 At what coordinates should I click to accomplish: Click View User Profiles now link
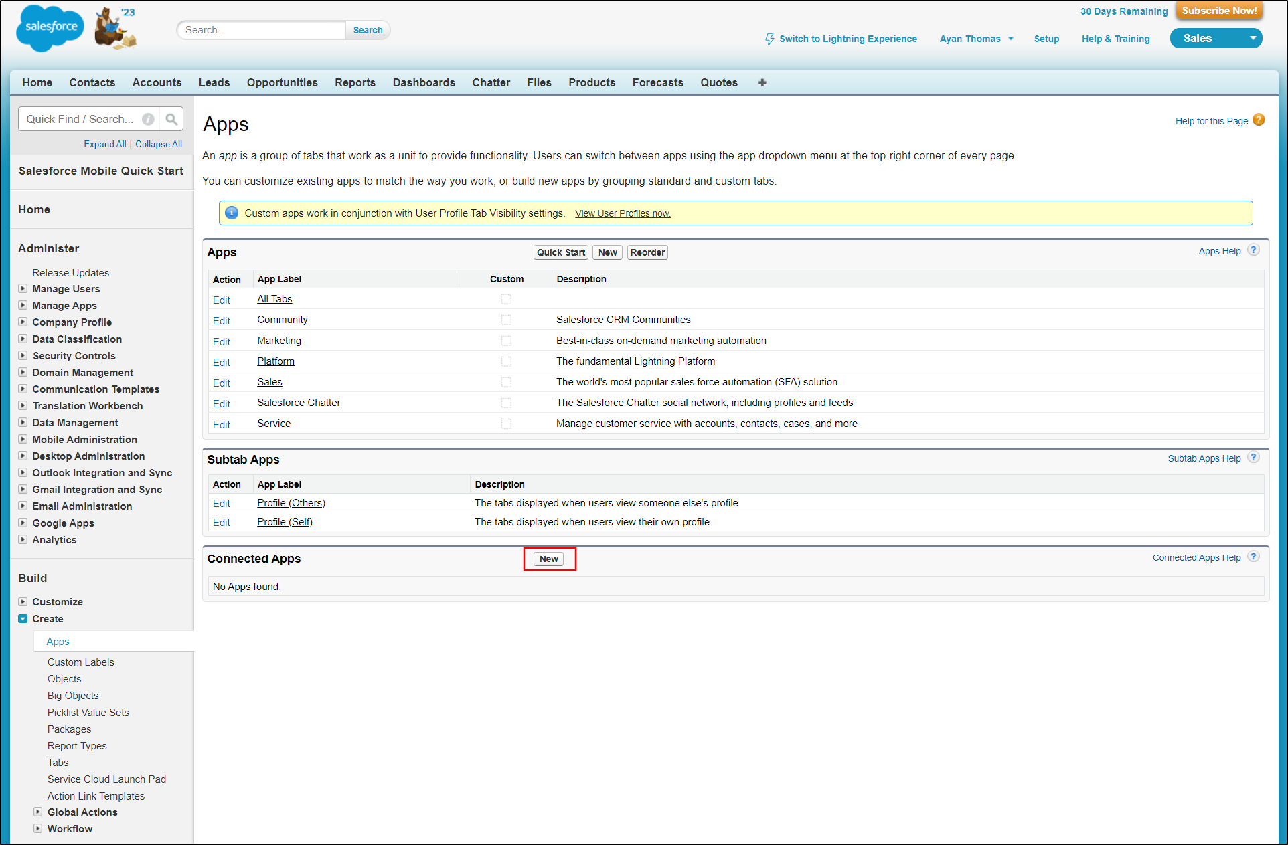tap(623, 213)
